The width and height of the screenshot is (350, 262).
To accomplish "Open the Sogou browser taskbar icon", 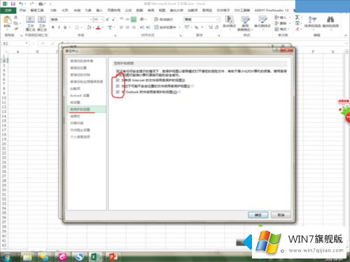I will [x=79, y=257].
